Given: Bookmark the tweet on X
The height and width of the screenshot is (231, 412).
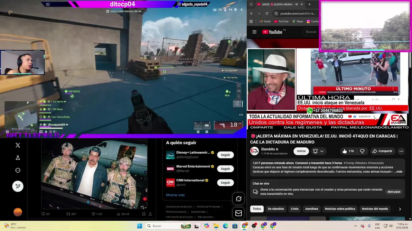Looking at the screenshot, I should click(x=144, y=214).
